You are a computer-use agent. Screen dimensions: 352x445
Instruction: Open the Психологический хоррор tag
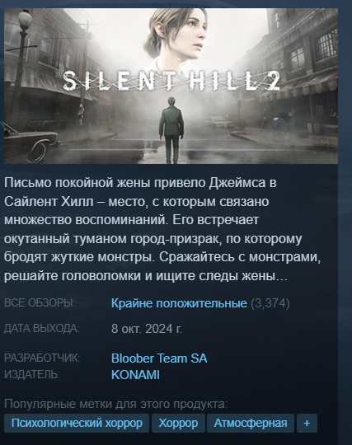tap(77, 423)
